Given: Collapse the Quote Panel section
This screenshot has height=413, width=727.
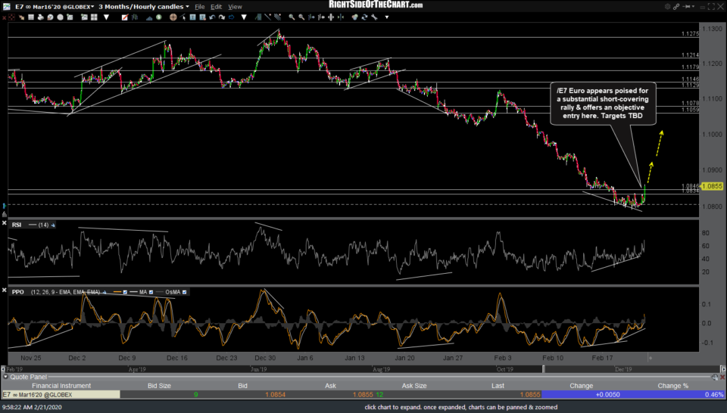Looking at the screenshot, I should point(5,376).
